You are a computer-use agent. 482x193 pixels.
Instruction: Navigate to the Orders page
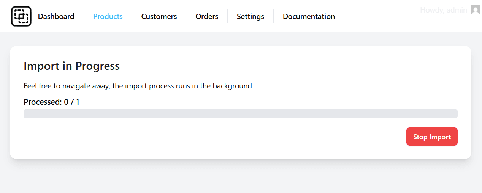point(207,16)
